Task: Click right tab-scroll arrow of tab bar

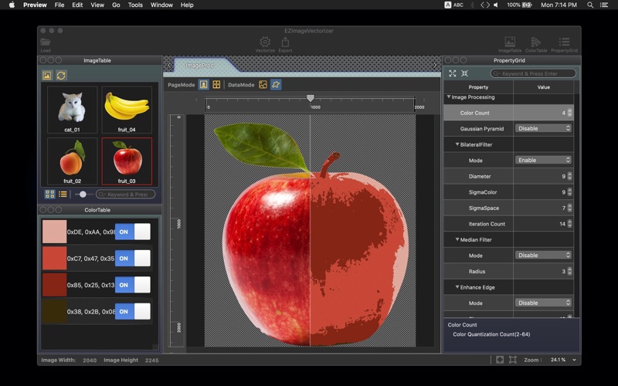Action: [x=435, y=66]
